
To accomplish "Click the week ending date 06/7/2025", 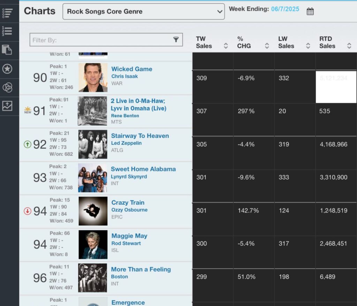I will point(285,9).
